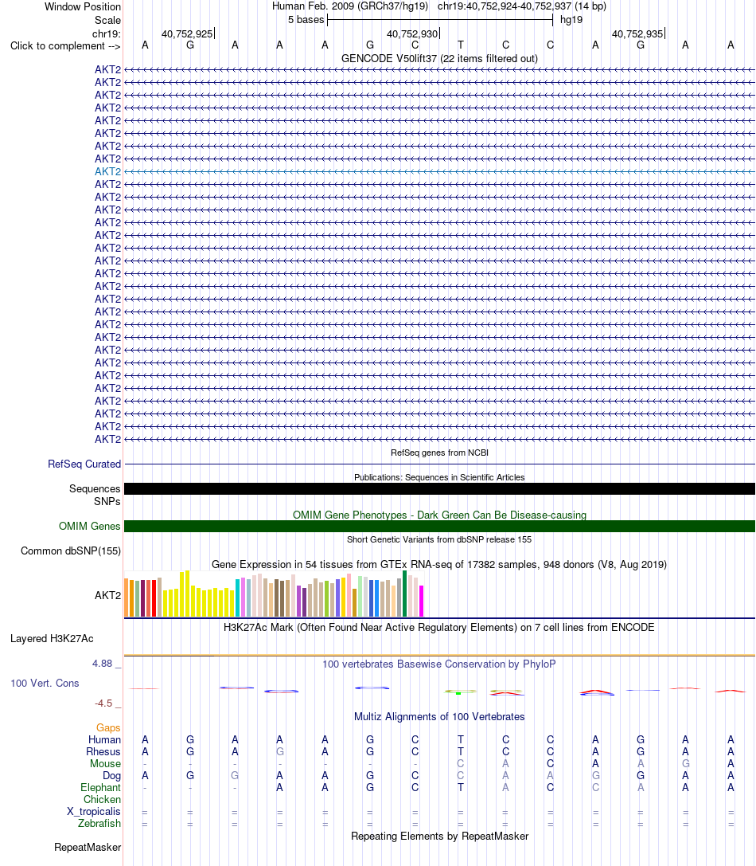
Task: Click the magenta last GTEx expression bar
Action: tap(422, 601)
